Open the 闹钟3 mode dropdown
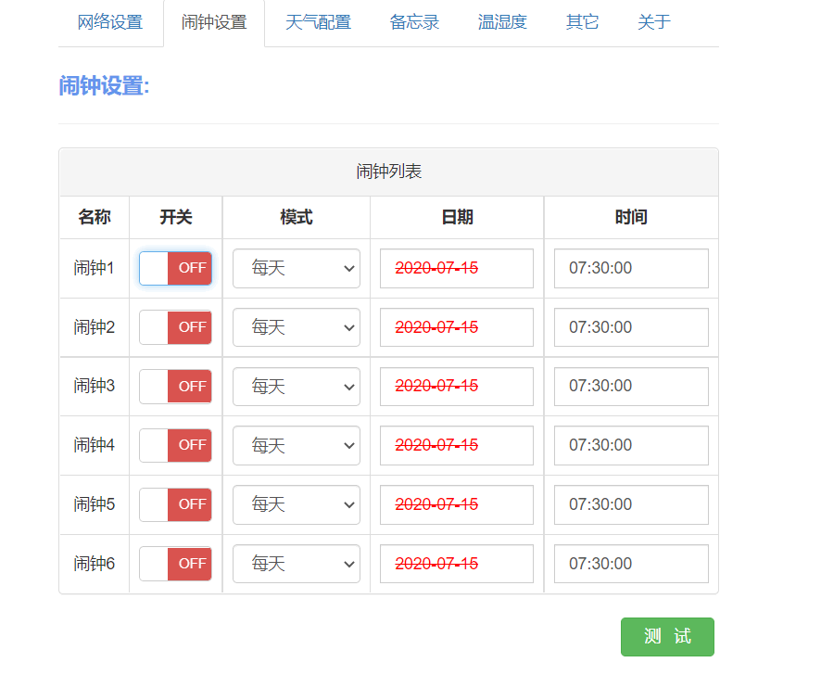 click(x=297, y=387)
